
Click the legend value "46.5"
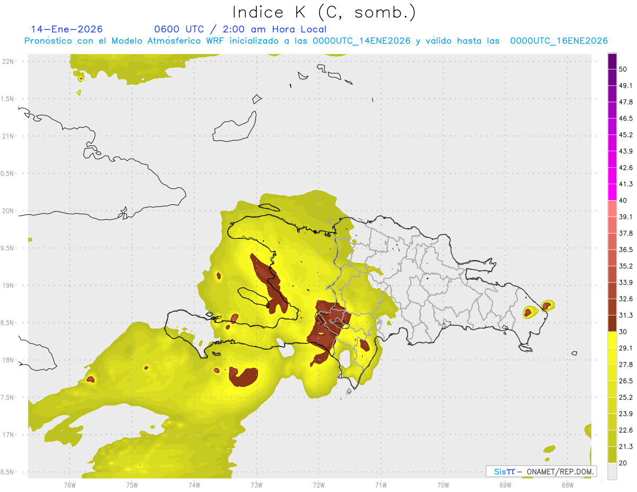626,118
